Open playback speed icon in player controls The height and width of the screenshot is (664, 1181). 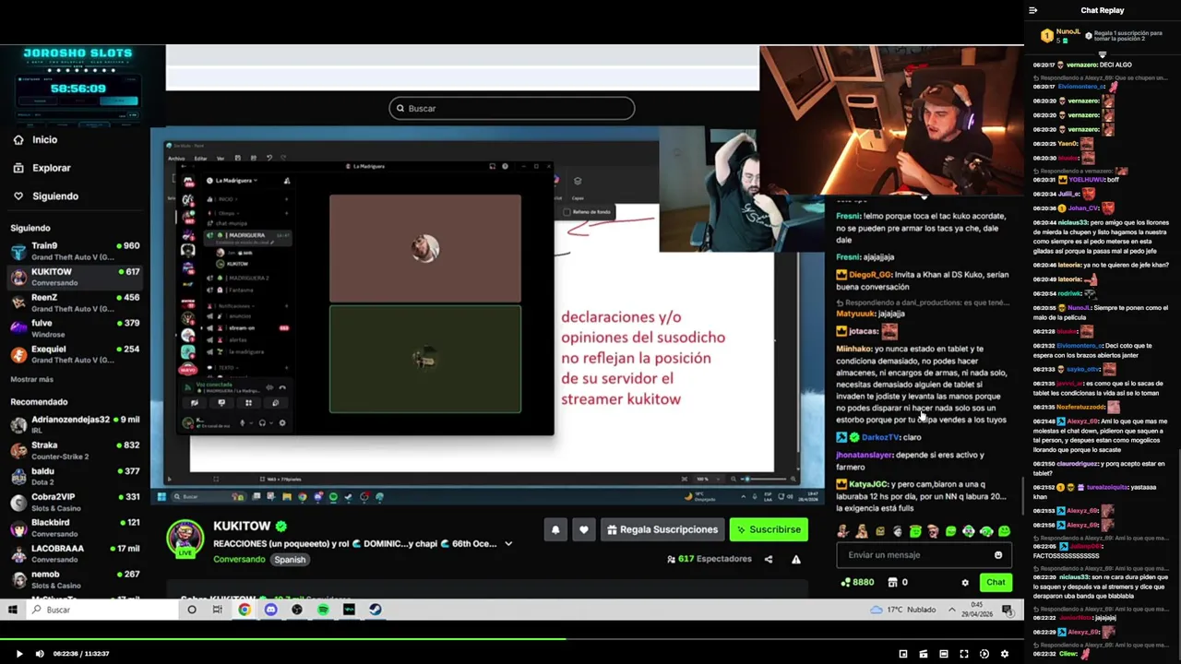(x=984, y=654)
